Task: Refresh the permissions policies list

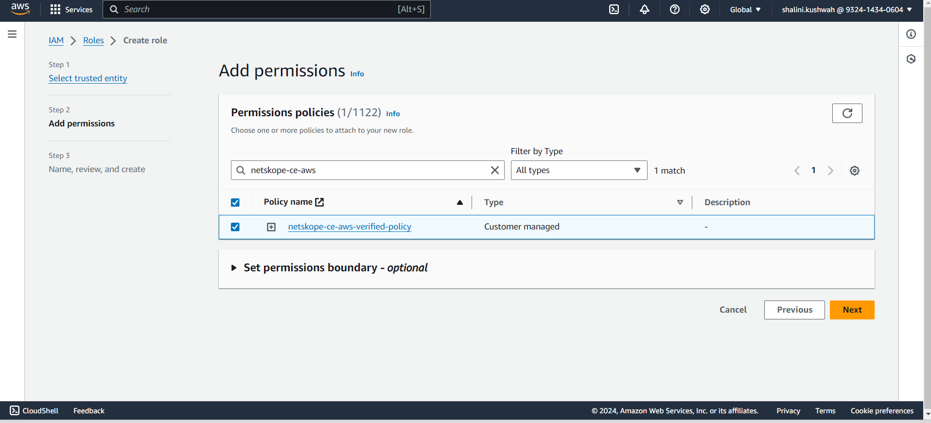Action: [847, 113]
